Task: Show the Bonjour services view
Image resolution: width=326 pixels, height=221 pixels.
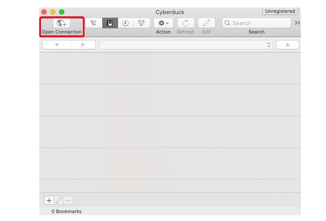Action: tap(141, 23)
